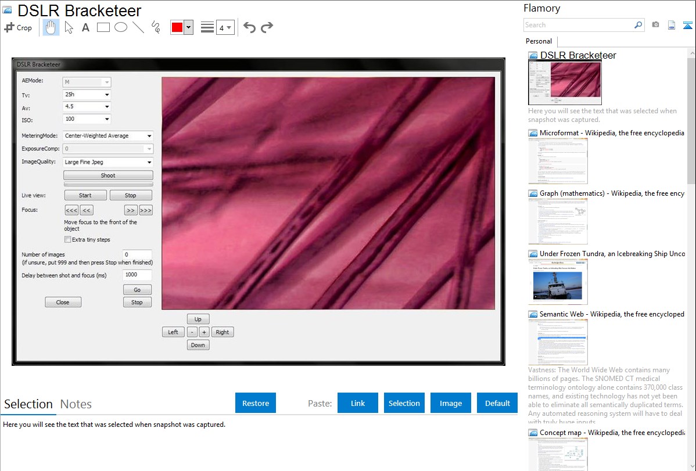
Task: Open the ISO dropdown showing 100
Action: coord(87,119)
